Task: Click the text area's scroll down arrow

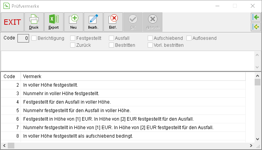Action: tap(257, 67)
